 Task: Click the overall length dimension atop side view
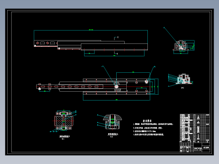(x=91, y=30)
